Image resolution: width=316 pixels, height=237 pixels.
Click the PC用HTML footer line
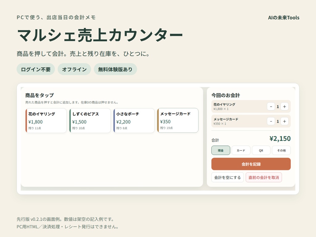point(68,227)
